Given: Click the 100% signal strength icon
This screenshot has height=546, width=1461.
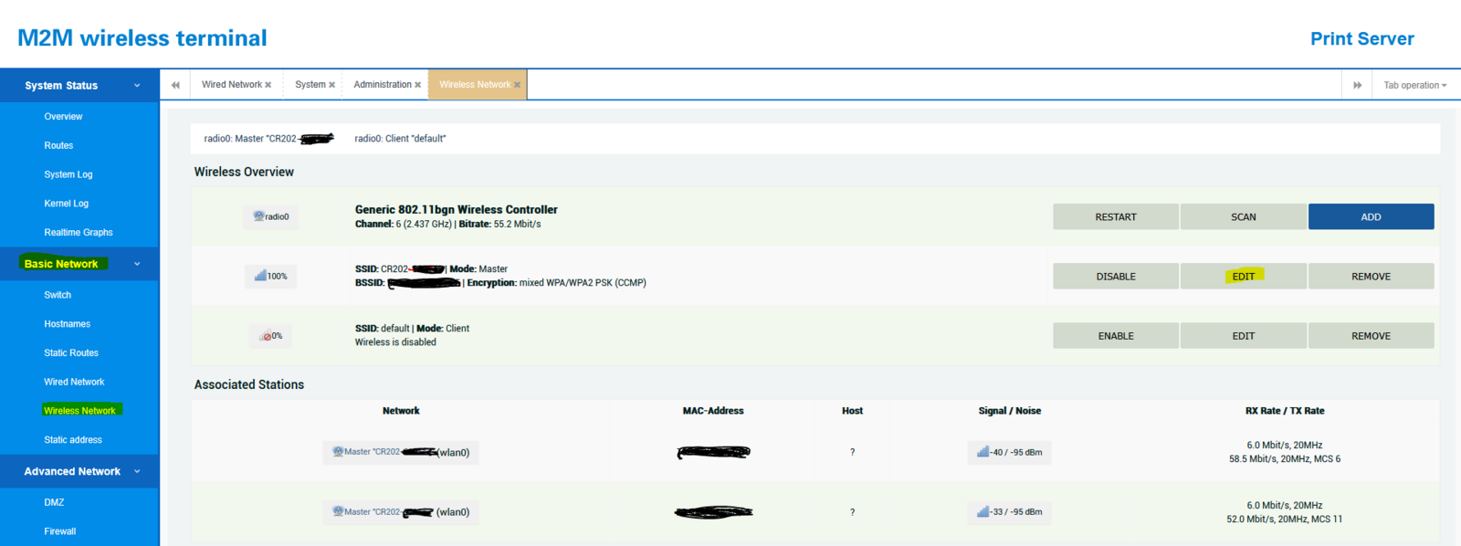Looking at the screenshot, I should click(270, 276).
